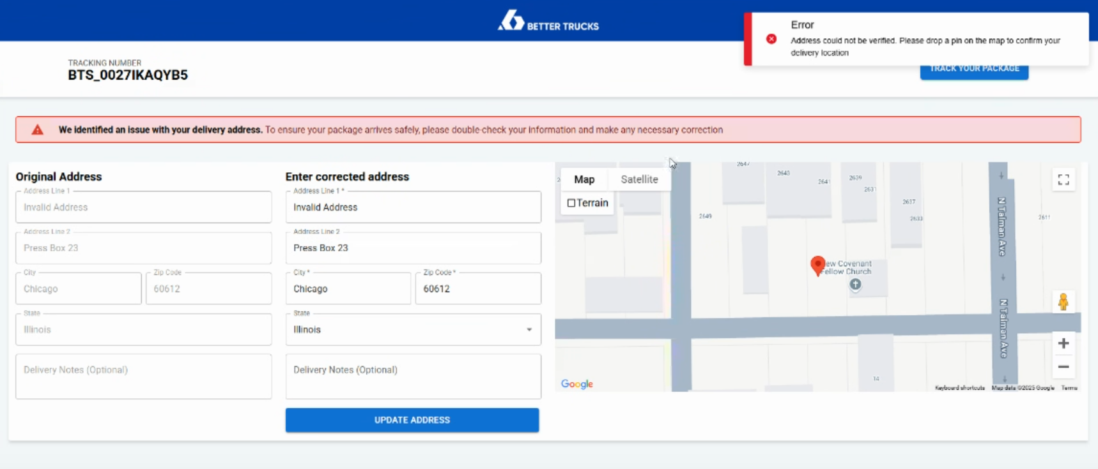Image resolution: width=1098 pixels, height=469 pixels.
Task: Click the Better Trucks logo
Action: pos(548,20)
